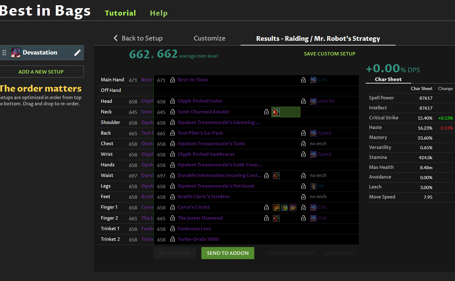
Task: Toggle the item lock for Funhouse Lens
Action: click(172, 229)
